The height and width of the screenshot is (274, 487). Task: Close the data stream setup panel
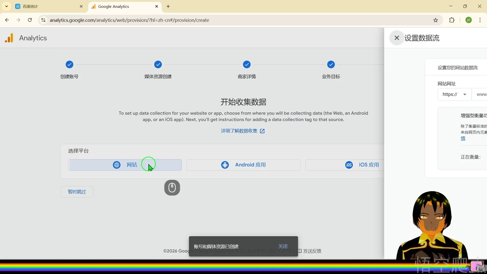click(397, 38)
